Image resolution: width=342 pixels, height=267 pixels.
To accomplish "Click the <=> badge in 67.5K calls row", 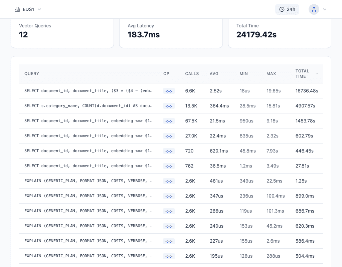I will tap(169, 121).
